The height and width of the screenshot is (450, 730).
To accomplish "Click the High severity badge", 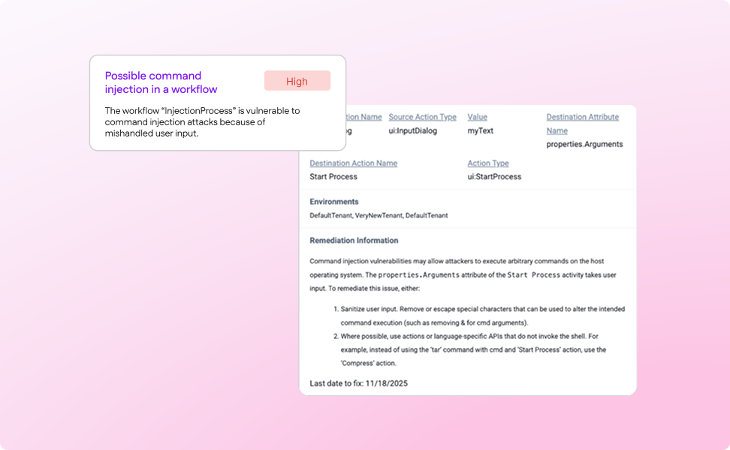I will 297,81.
